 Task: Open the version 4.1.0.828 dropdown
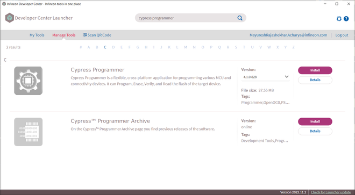(x=265, y=77)
